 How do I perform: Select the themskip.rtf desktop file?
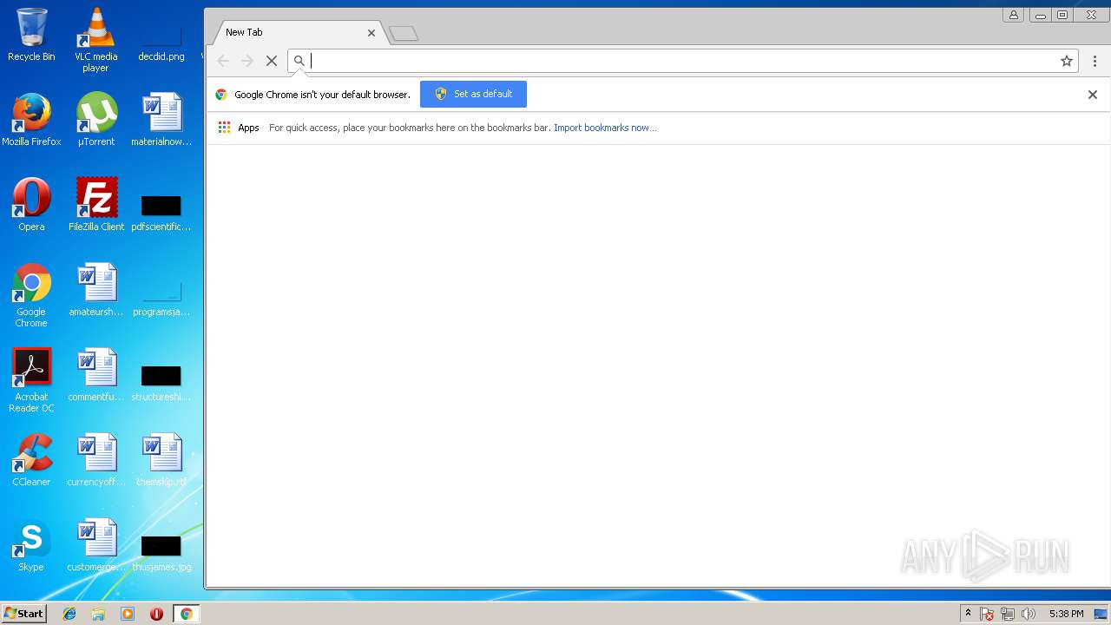pyautogui.click(x=161, y=460)
